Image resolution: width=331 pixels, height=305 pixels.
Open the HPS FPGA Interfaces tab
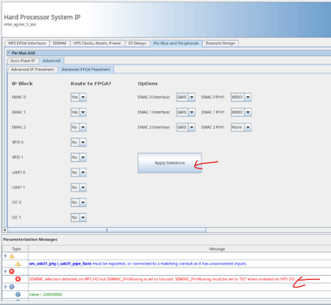(x=27, y=43)
